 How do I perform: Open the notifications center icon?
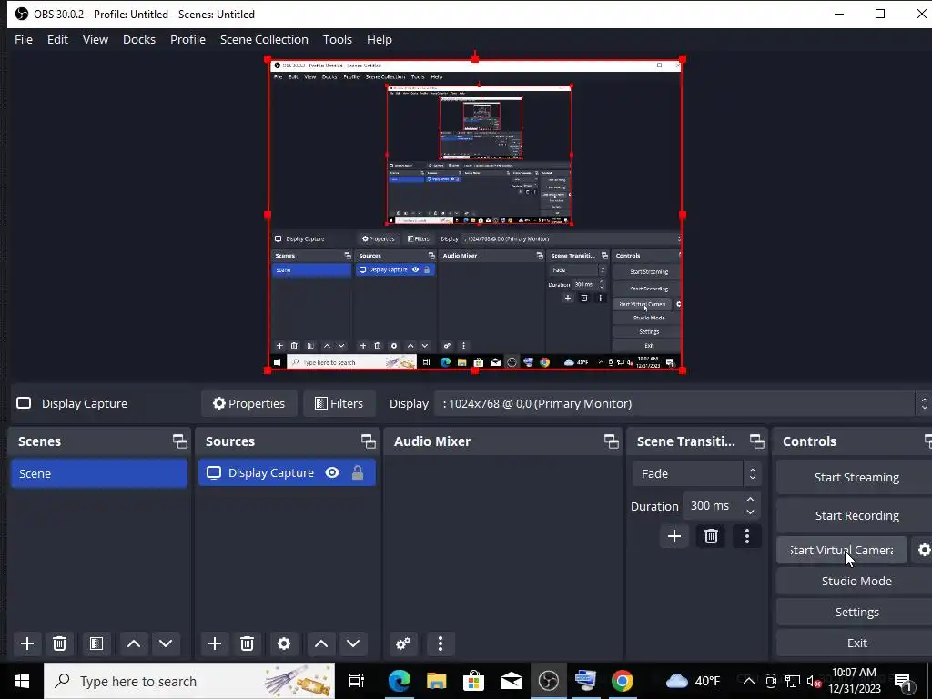click(904, 682)
